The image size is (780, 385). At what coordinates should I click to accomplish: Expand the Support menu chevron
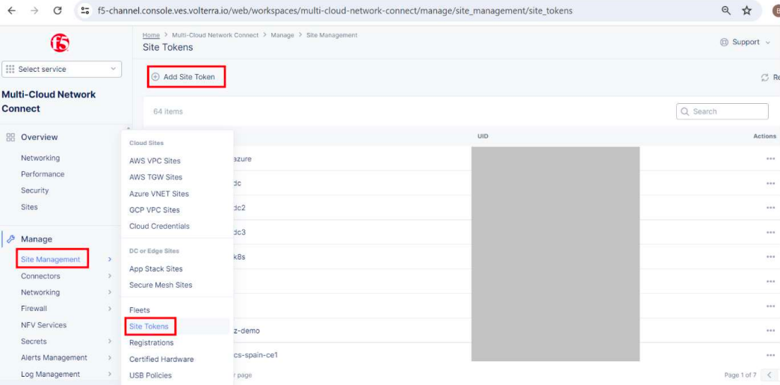click(x=767, y=43)
